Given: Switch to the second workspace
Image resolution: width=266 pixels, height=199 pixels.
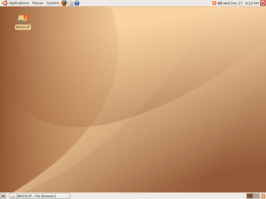Looking at the screenshot, I should coord(256,196).
